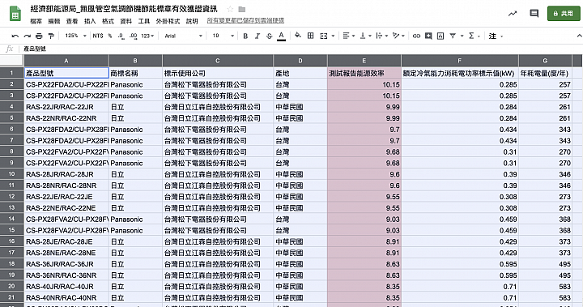Open the Google Sheets home icon
583x307 pixels.
(x=15, y=14)
